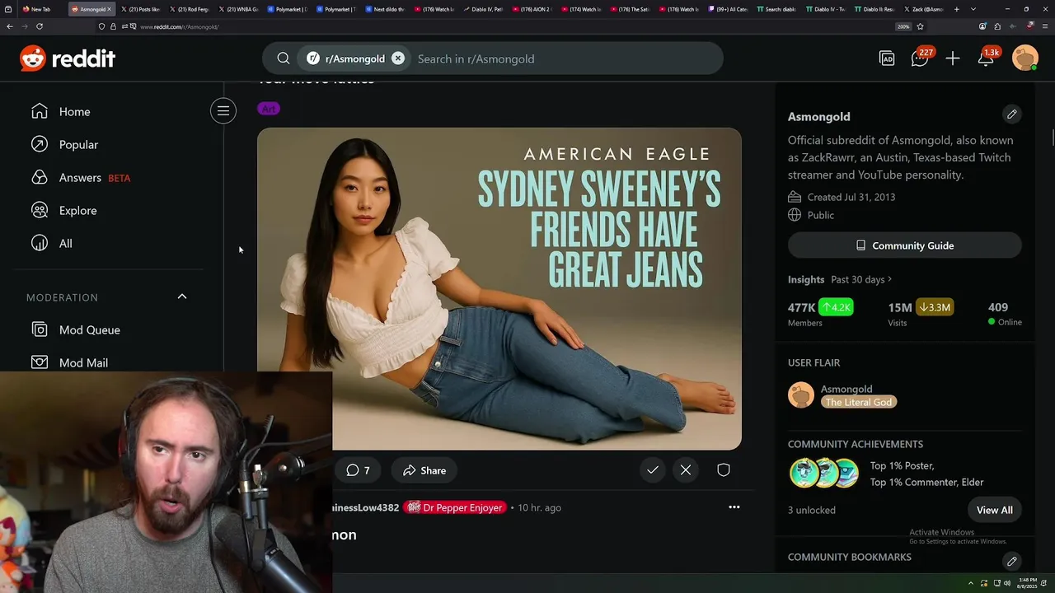The height and width of the screenshot is (593, 1055).
Task: Open the Advertise icon in header
Action: (887, 58)
